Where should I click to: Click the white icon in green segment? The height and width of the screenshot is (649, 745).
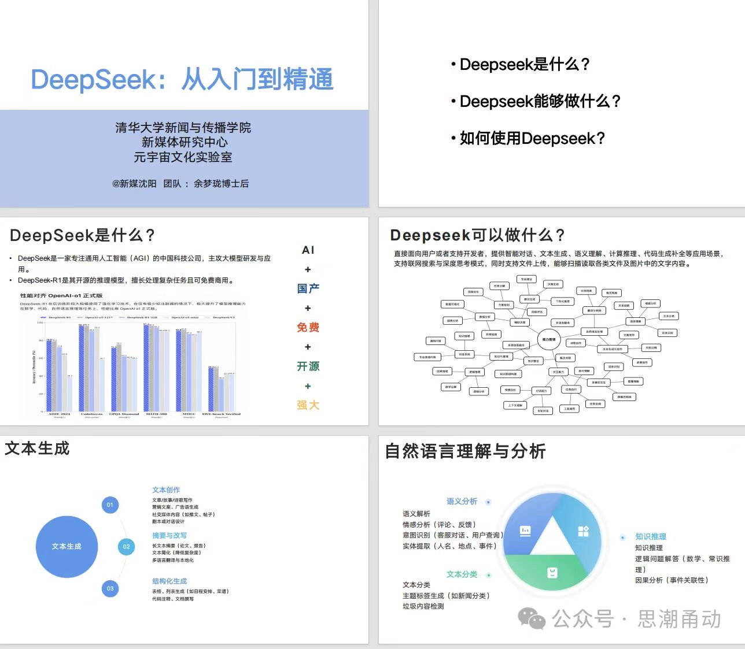pyautogui.click(x=552, y=573)
